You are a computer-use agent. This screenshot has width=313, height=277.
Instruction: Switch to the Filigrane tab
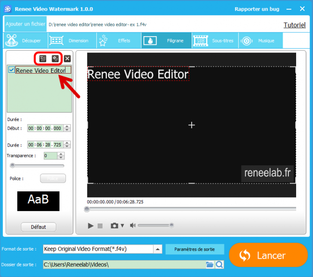167,40
